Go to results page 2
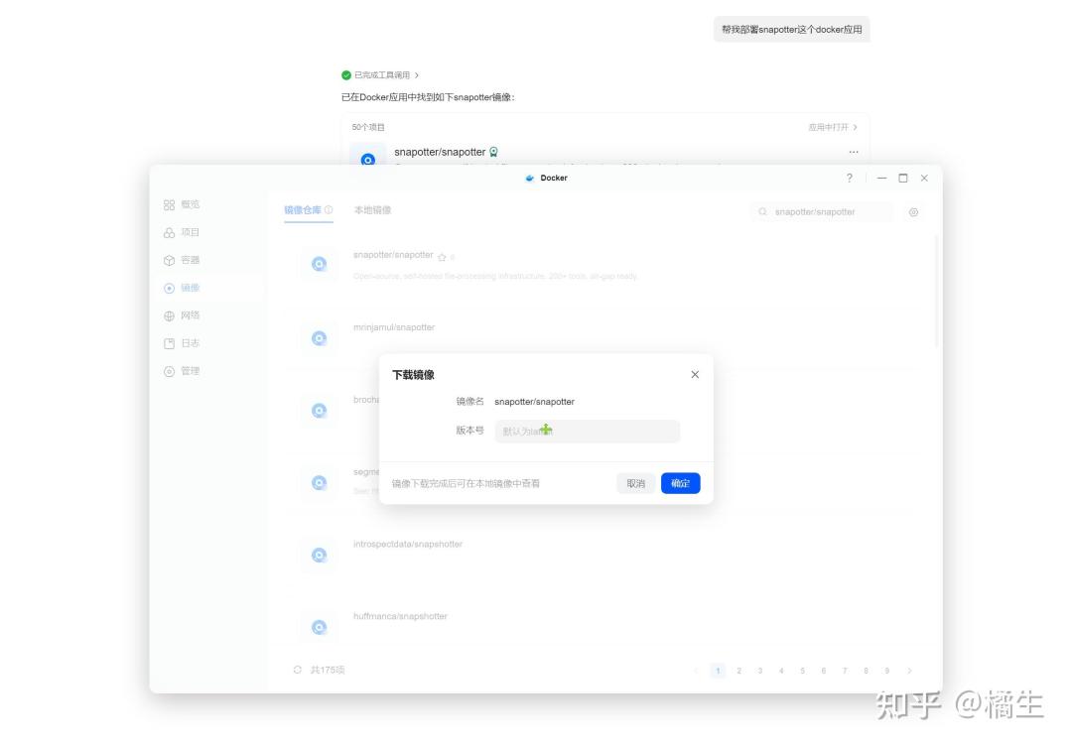The height and width of the screenshot is (748, 1072). [739, 671]
